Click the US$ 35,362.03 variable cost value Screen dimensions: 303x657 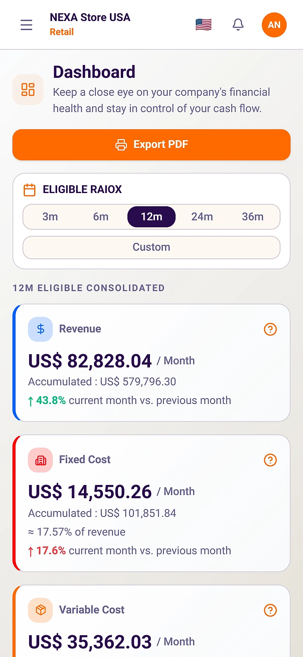point(90,642)
